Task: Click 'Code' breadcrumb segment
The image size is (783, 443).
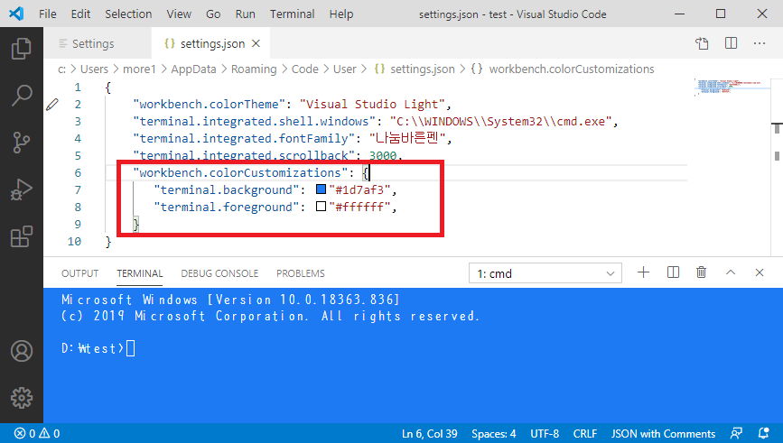Action: pyautogui.click(x=305, y=69)
